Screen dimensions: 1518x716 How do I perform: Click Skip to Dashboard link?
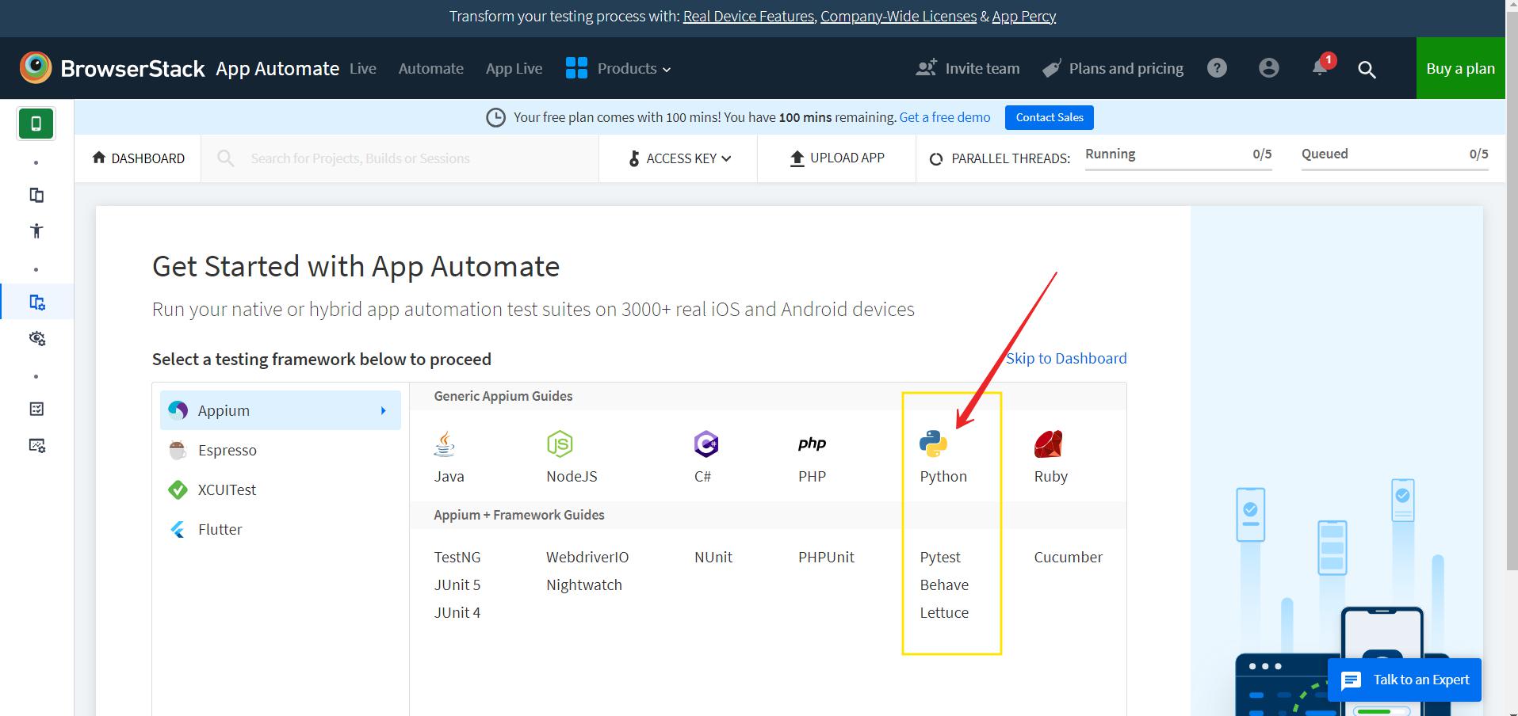pyautogui.click(x=1066, y=358)
